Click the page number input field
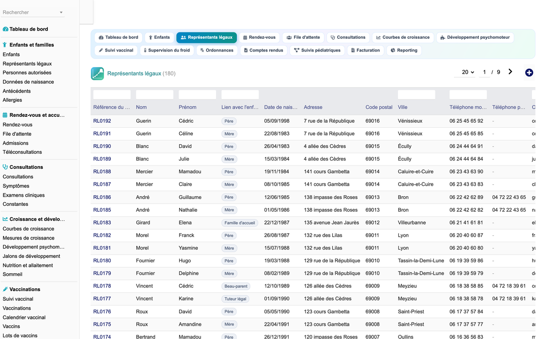The image size is (547, 339). 484,72
